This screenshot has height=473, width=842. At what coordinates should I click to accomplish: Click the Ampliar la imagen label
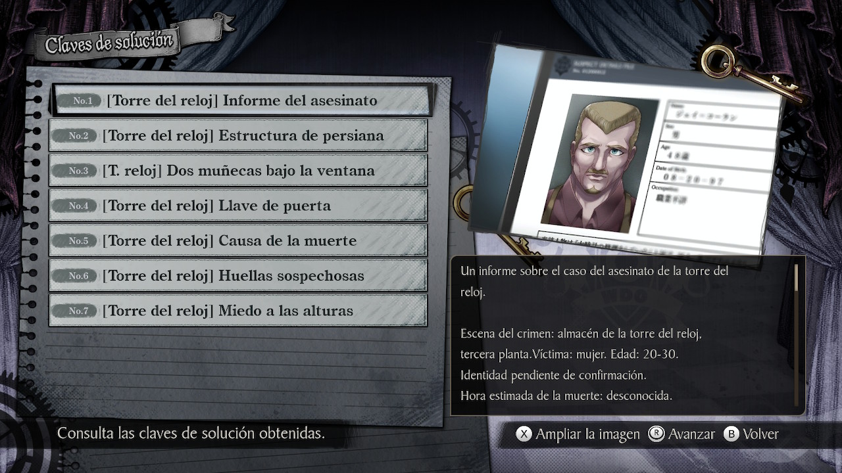pyautogui.click(x=587, y=434)
